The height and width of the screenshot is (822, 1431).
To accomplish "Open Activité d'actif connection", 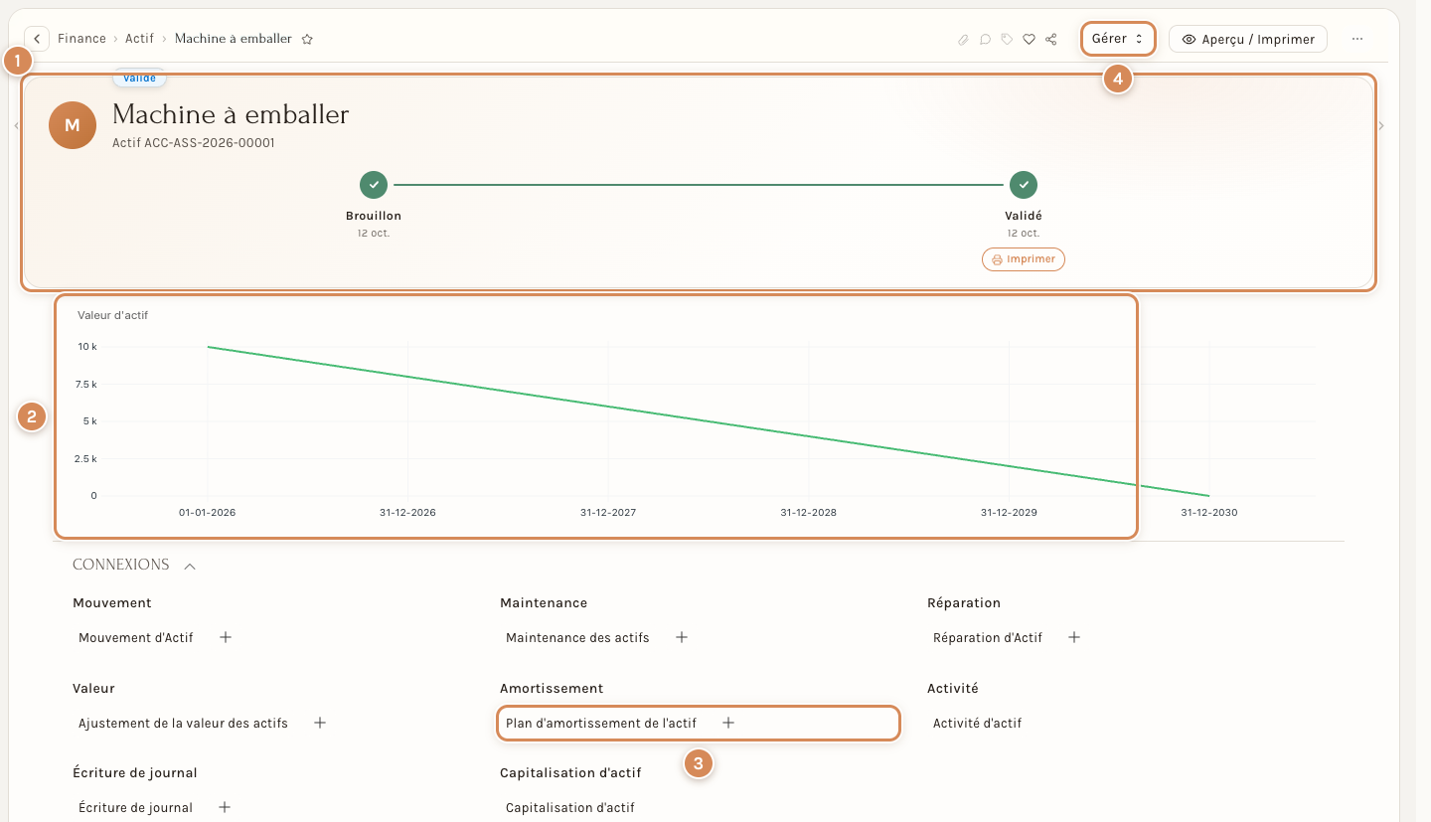I will [x=977, y=723].
